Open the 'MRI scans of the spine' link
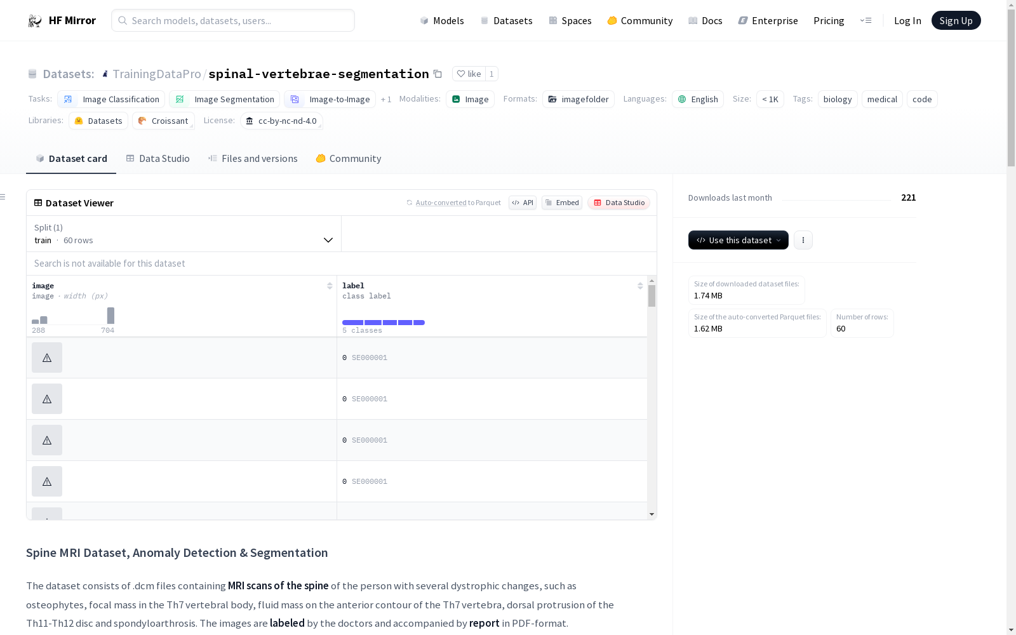 278,585
